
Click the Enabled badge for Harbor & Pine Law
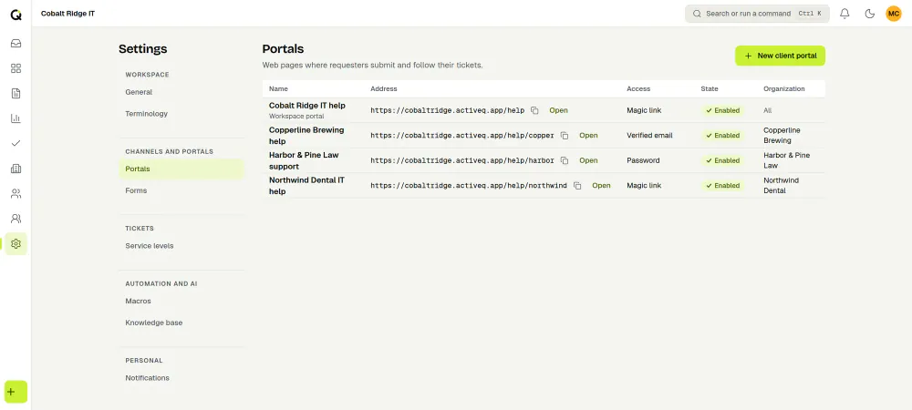click(x=722, y=160)
